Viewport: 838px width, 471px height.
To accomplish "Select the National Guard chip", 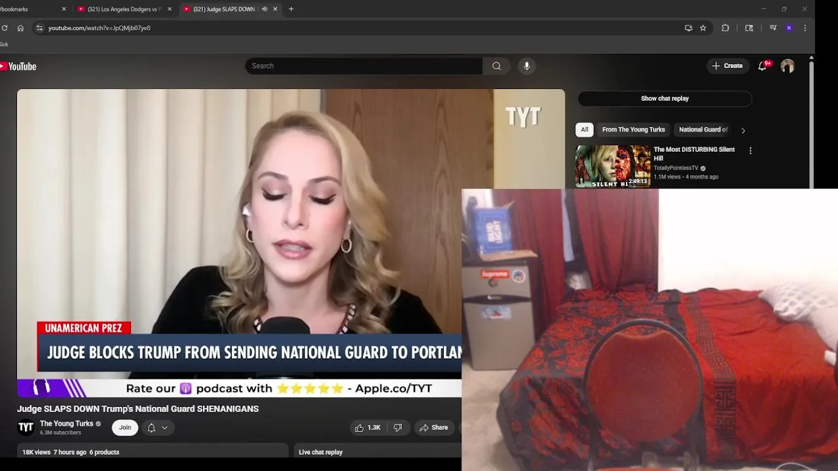I will [703, 130].
